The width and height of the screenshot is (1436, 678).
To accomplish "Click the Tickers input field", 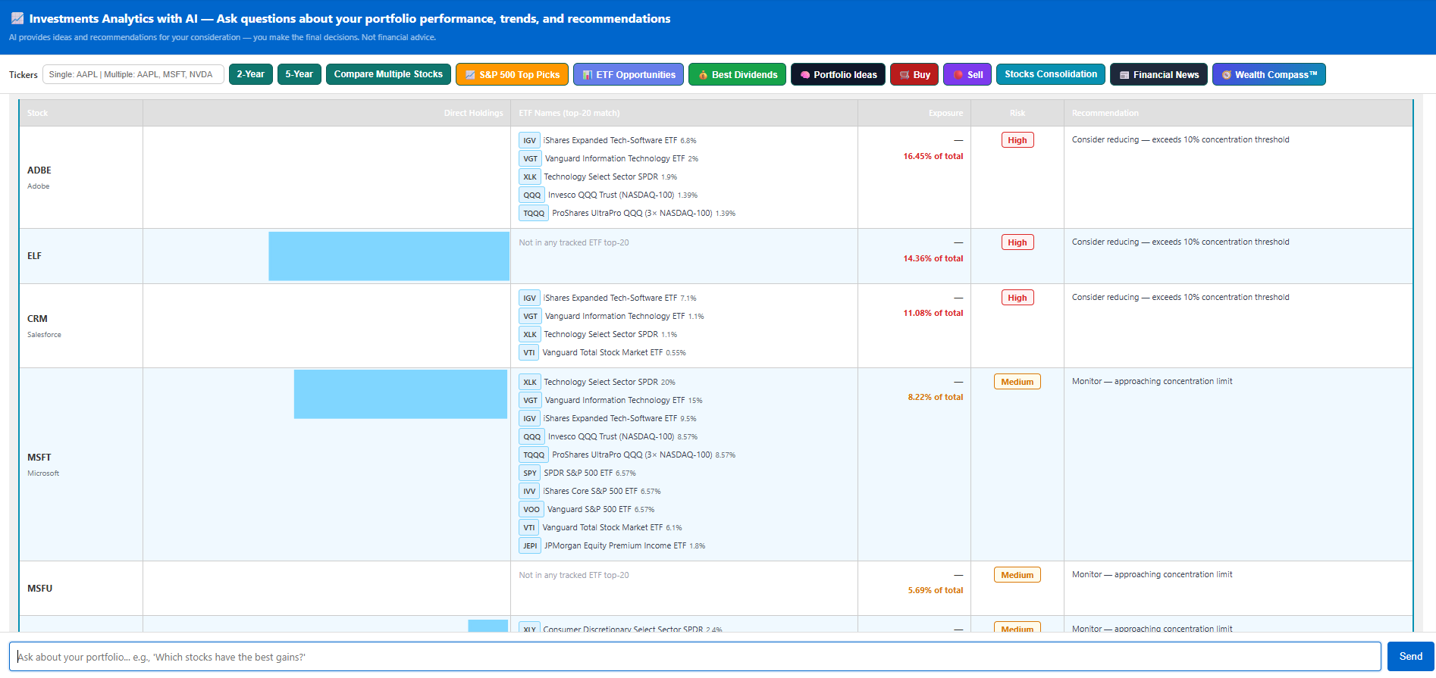I will 133,74.
